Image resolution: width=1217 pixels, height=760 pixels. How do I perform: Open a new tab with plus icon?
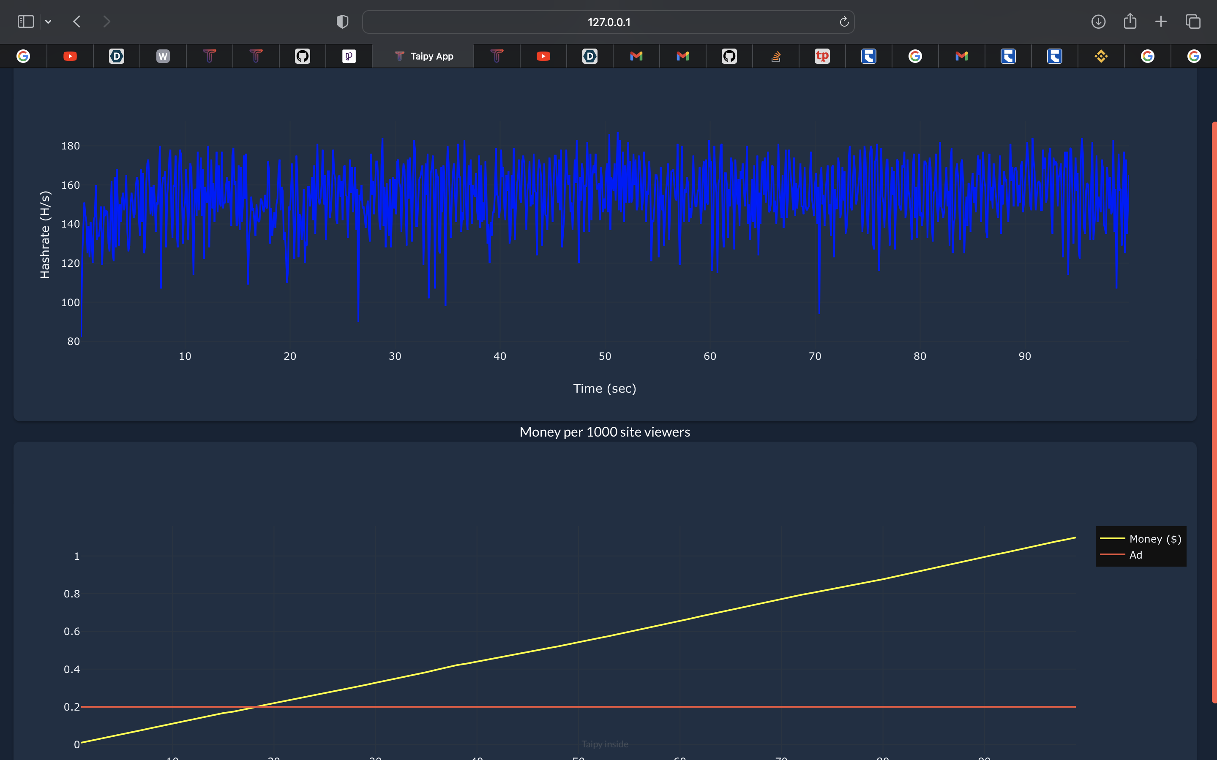click(x=1161, y=22)
